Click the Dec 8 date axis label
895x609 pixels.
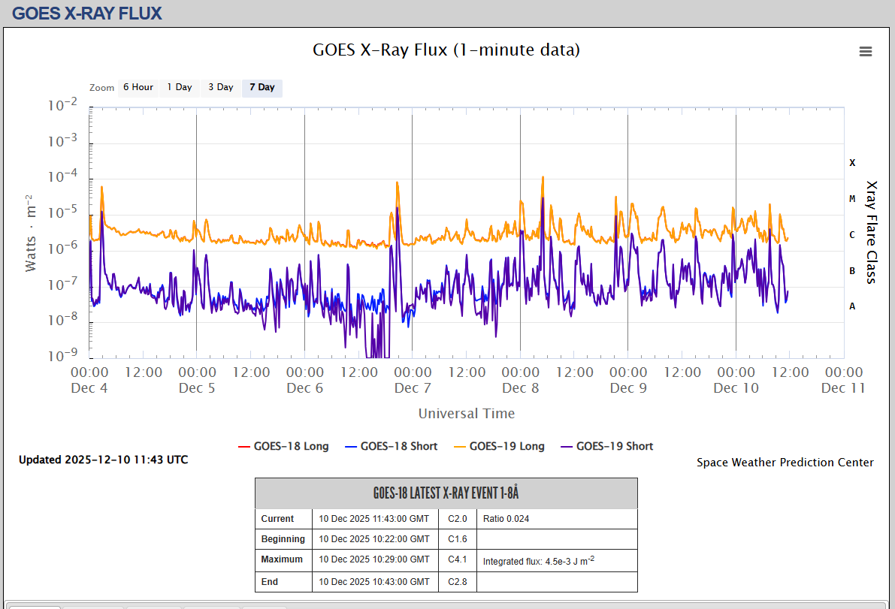(x=520, y=388)
